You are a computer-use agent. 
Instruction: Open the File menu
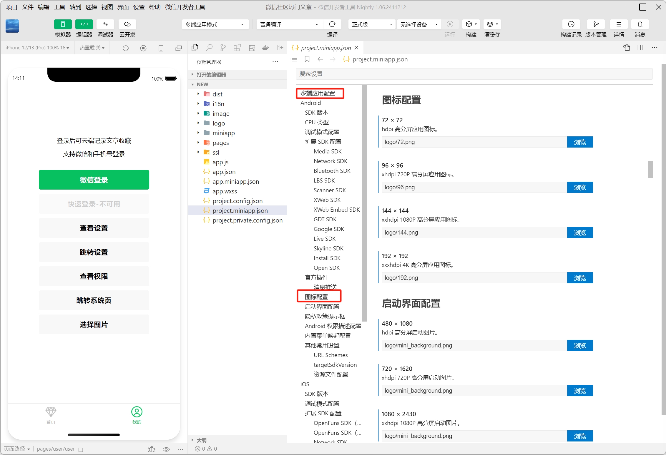click(x=28, y=7)
